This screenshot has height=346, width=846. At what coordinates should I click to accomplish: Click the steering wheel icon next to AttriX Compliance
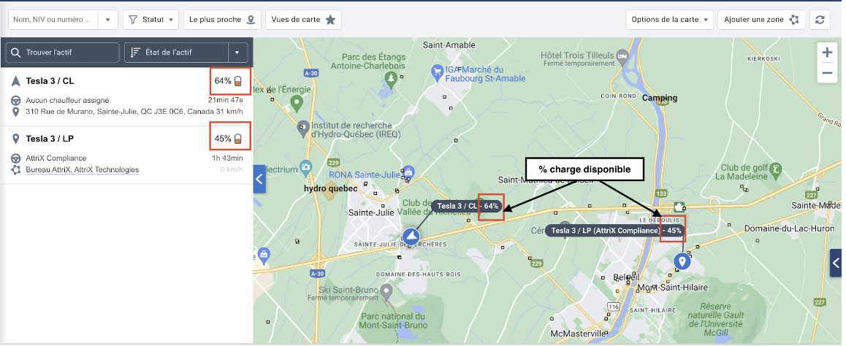click(x=15, y=158)
